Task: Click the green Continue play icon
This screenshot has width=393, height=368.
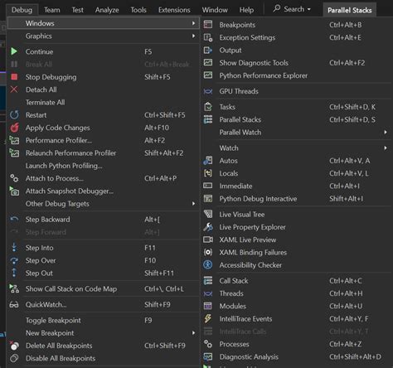Action: click(x=14, y=51)
